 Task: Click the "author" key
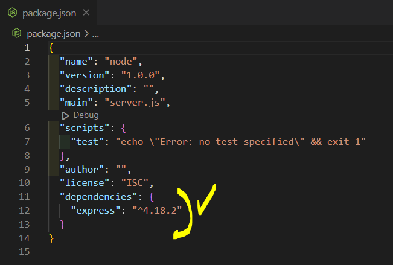coord(81,170)
